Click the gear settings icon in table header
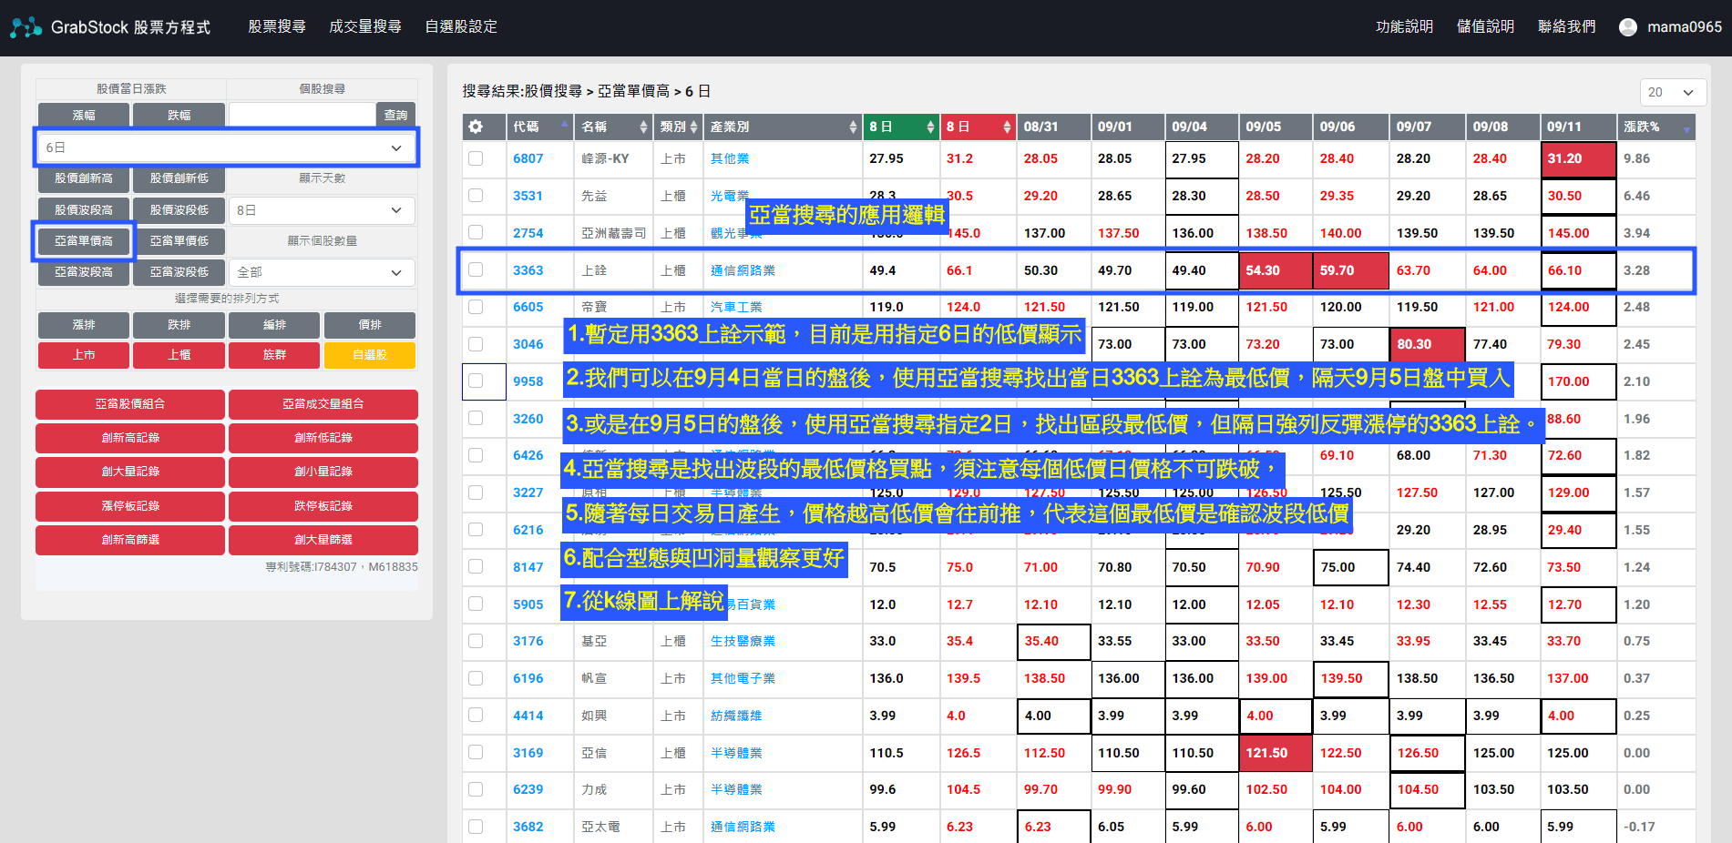The width and height of the screenshot is (1732, 843). [476, 127]
